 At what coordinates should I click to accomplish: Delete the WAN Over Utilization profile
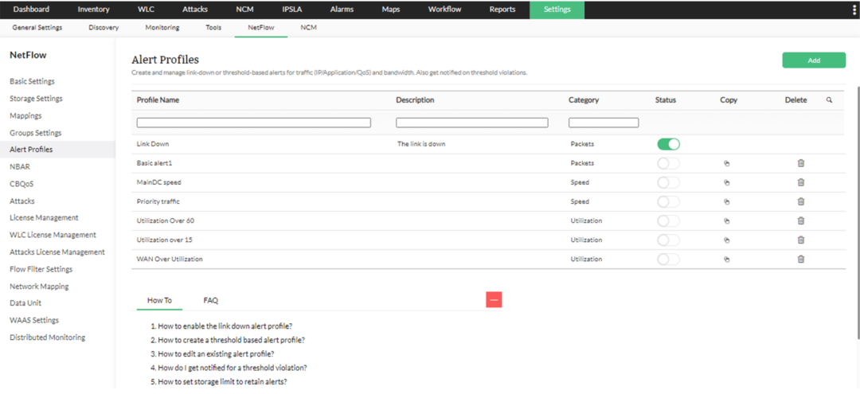[801, 259]
